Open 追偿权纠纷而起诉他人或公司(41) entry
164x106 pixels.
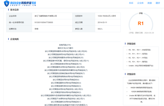[x=66, y=54]
